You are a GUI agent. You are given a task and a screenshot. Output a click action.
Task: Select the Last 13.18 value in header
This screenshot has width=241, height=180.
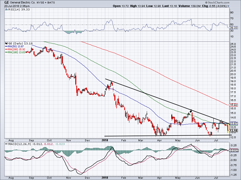(x=170, y=6)
